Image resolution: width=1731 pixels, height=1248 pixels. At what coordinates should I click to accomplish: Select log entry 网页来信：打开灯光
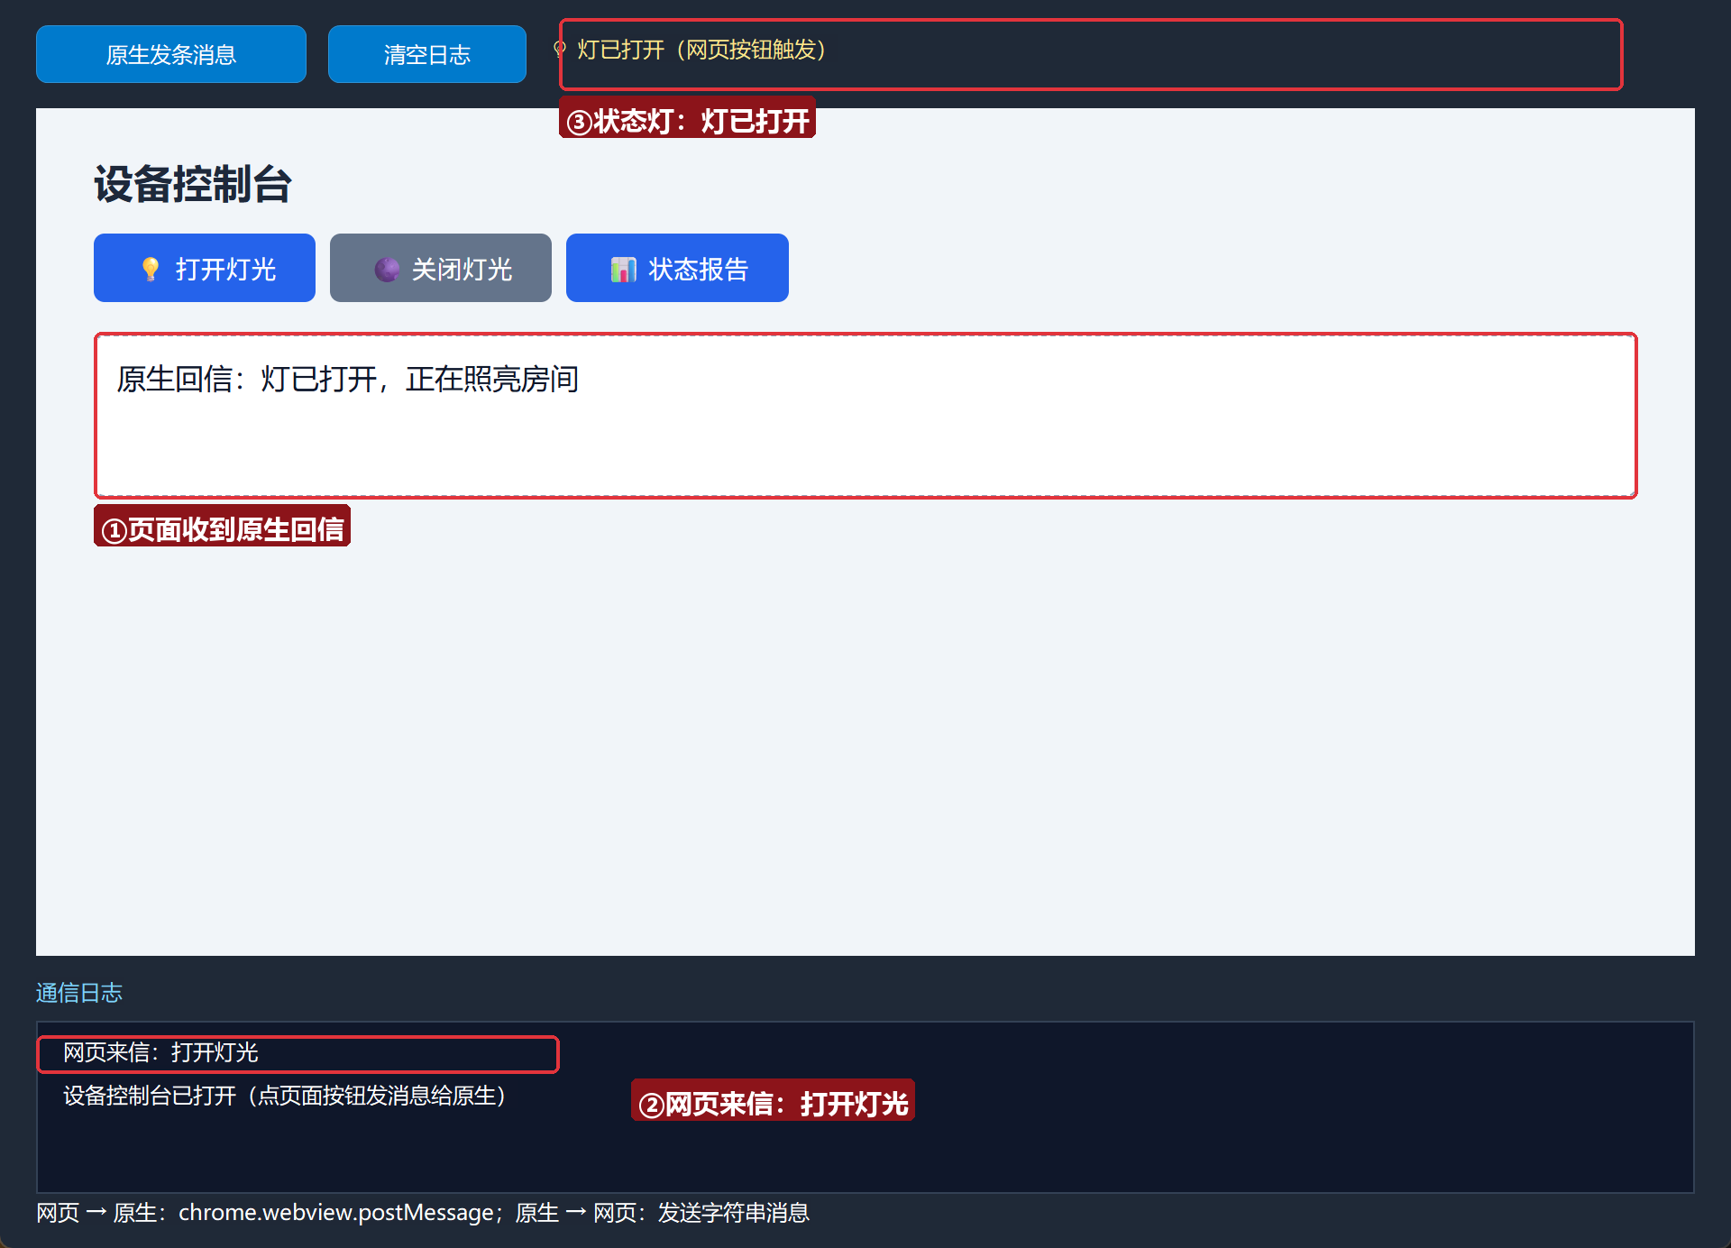pyautogui.click(x=160, y=1052)
